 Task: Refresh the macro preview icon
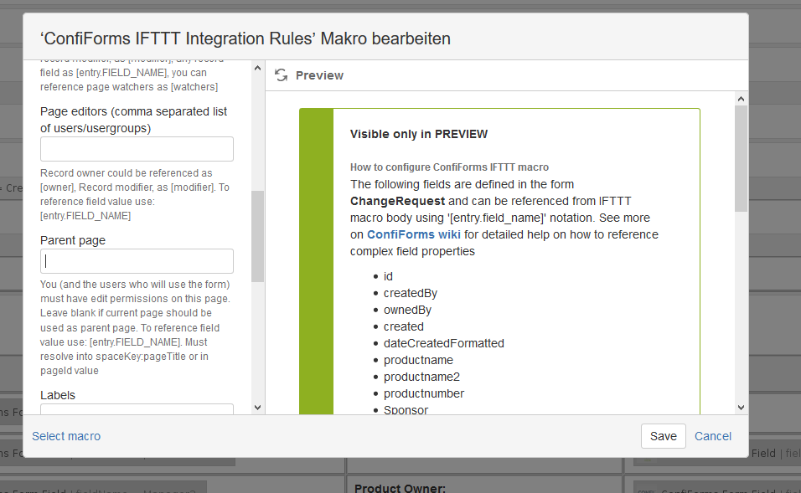[x=281, y=75]
